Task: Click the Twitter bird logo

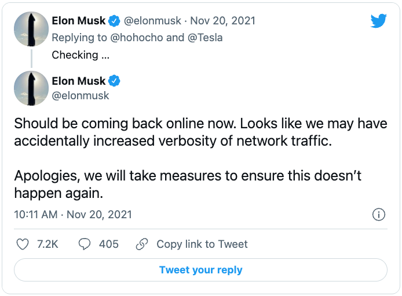Action: coord(378,20)
